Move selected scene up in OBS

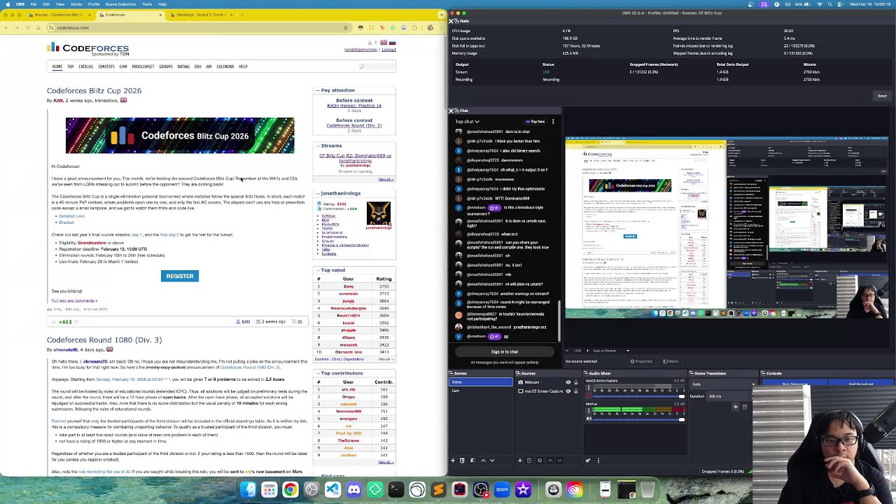483,461
